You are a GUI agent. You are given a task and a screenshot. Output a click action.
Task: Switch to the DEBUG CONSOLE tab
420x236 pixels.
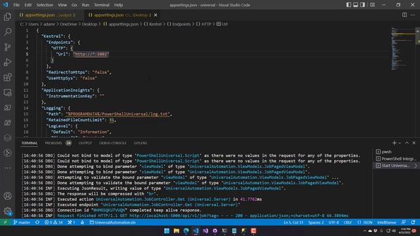(x=113, y=143)
